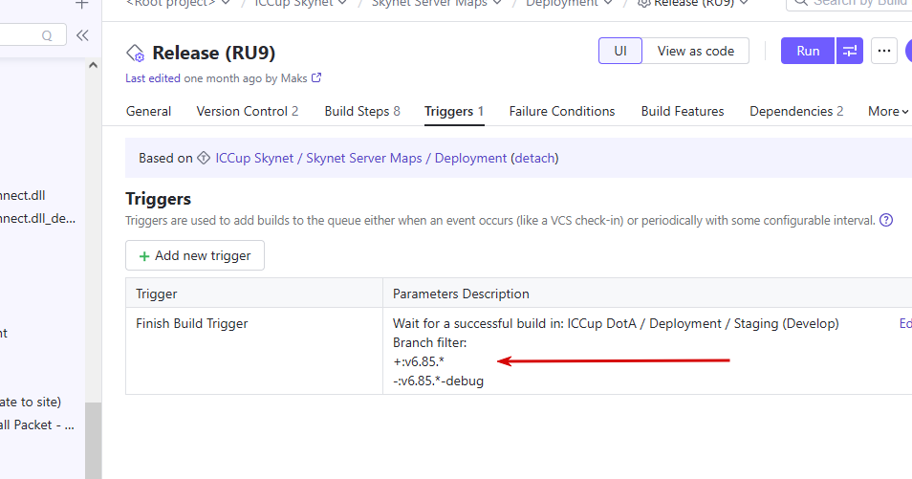912x479 pixels.
Task: Collapse the sidebar with double chevron icon
Action: coord(82,35)
